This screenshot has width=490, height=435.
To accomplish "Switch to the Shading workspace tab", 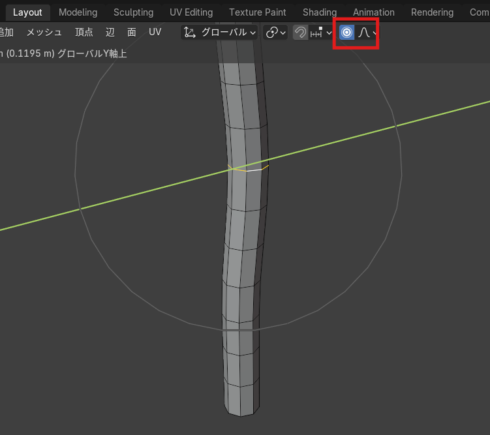I will click(x=320, y=12).
